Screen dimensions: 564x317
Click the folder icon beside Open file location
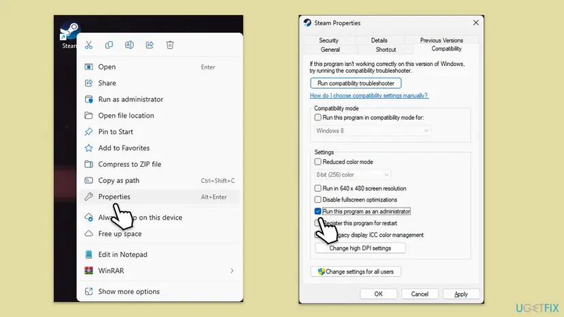point(89,116)
